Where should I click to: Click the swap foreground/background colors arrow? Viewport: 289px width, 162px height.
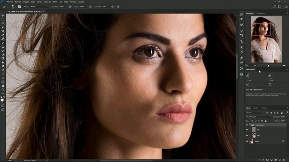(x=4, y=97)
